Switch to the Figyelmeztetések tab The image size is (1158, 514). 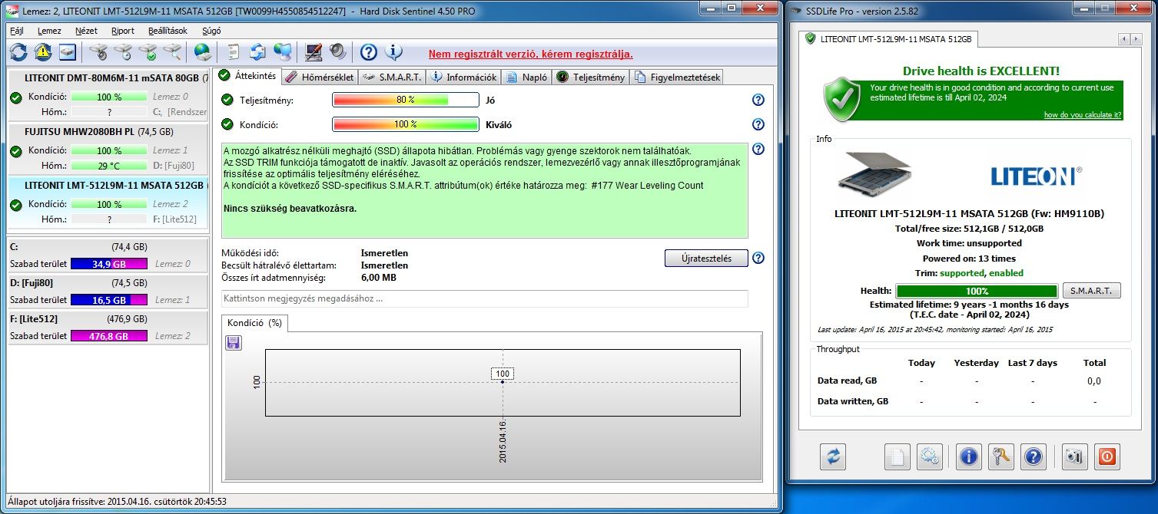click(676, 77)
